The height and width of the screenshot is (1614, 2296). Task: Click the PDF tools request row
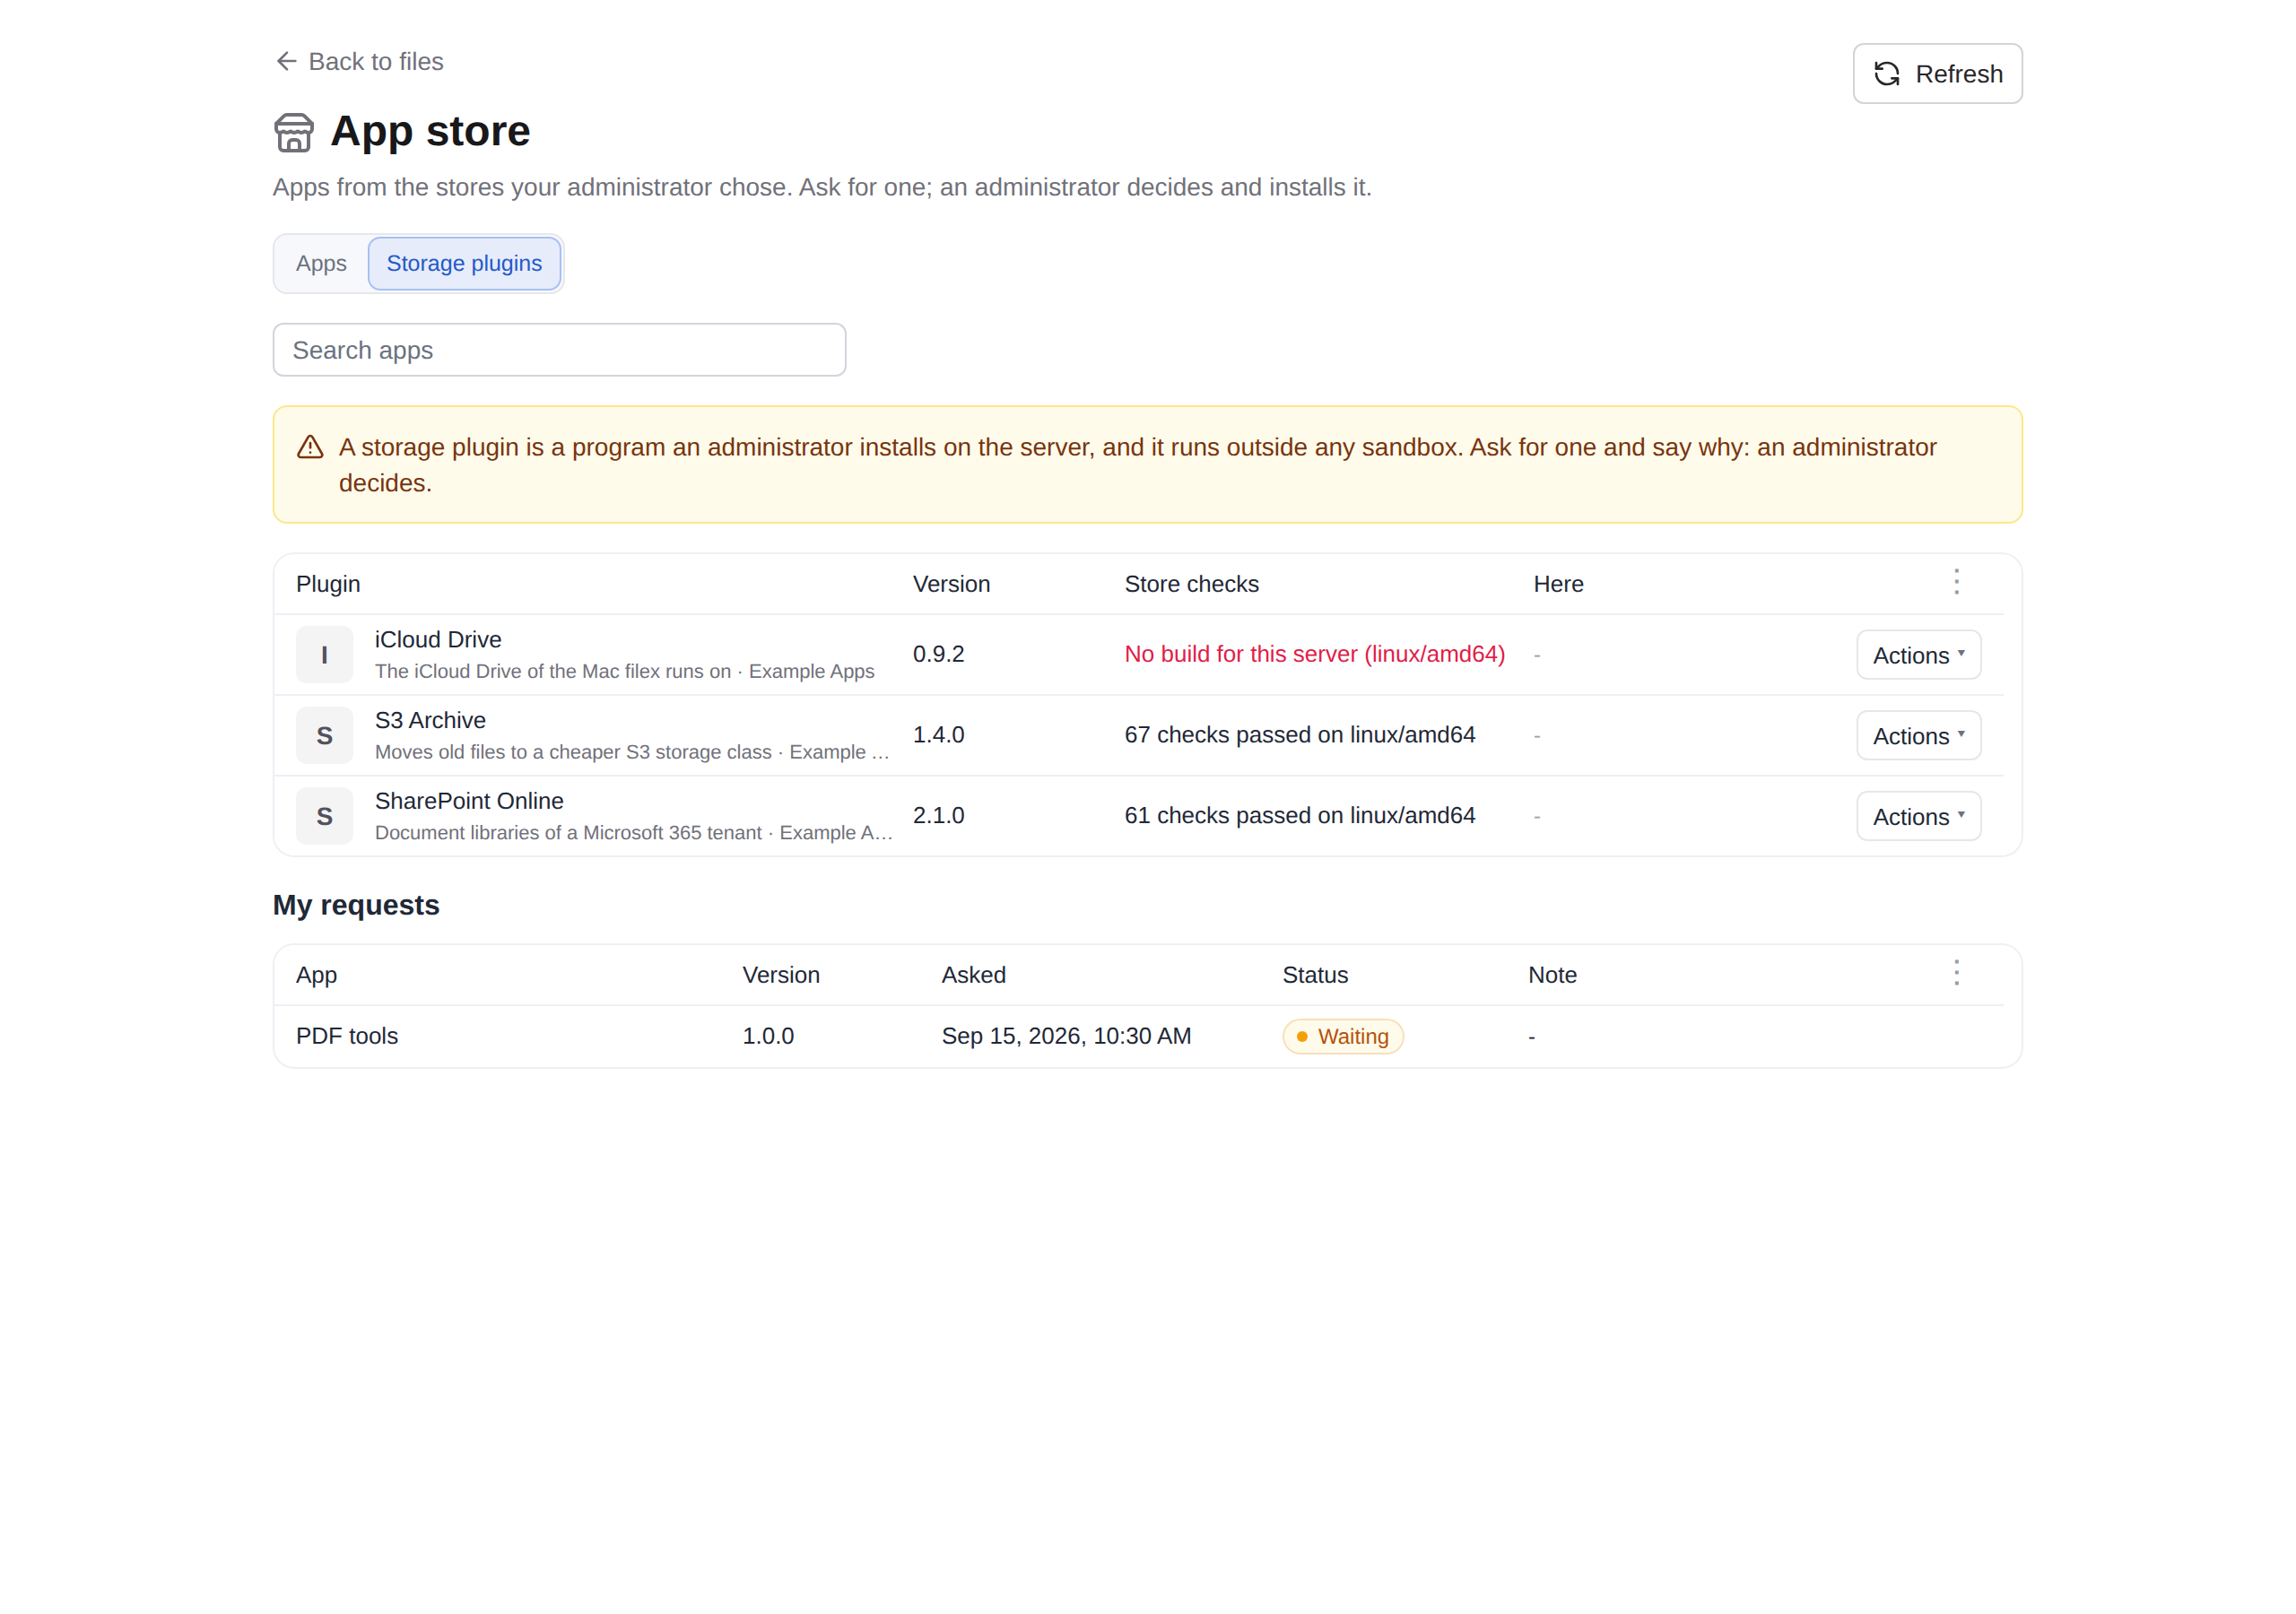pyautogui.click(x=1138, y=1036)
